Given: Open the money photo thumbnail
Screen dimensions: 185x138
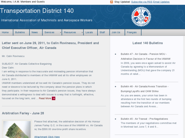Looking at the screenshot, I should pyautogui.click(x=17, y=129).
